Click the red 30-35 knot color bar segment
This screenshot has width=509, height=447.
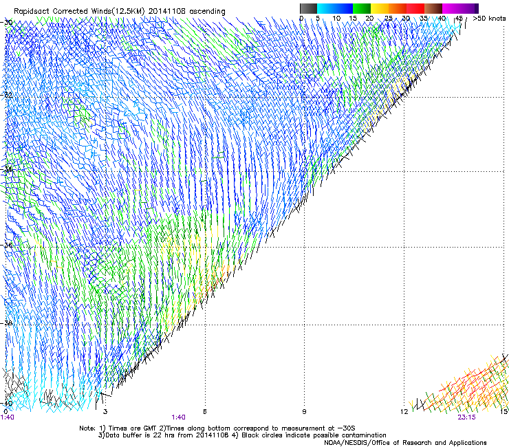(415, 8)
